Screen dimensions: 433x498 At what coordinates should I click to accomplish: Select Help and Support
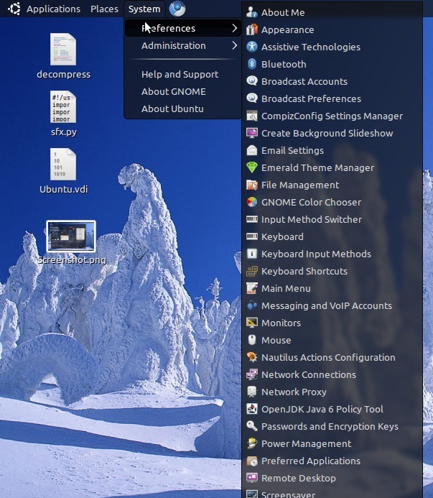tap(180, 74)
